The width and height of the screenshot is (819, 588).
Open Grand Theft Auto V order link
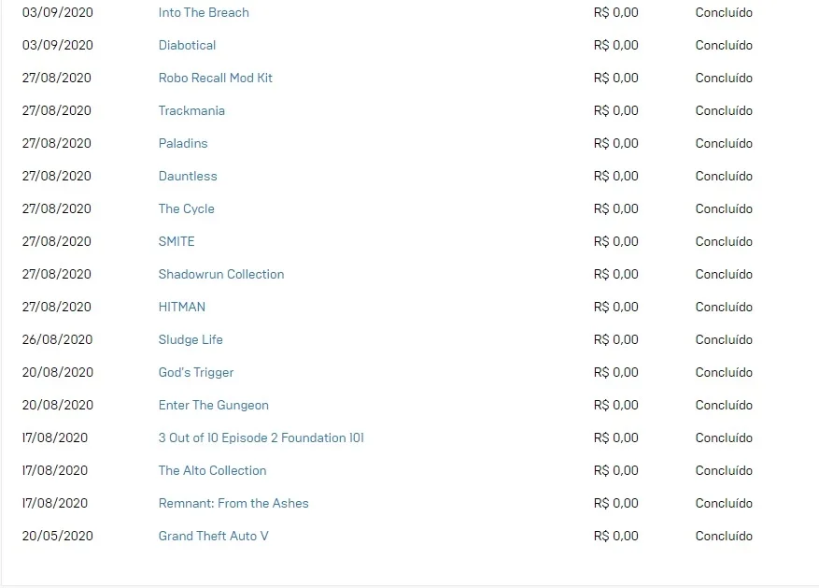[213, 537]
